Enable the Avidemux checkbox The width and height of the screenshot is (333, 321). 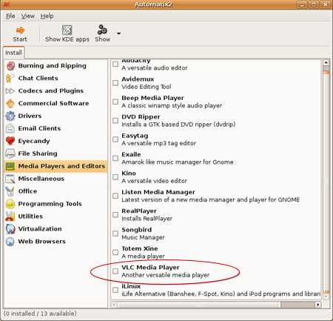(115, 83)
